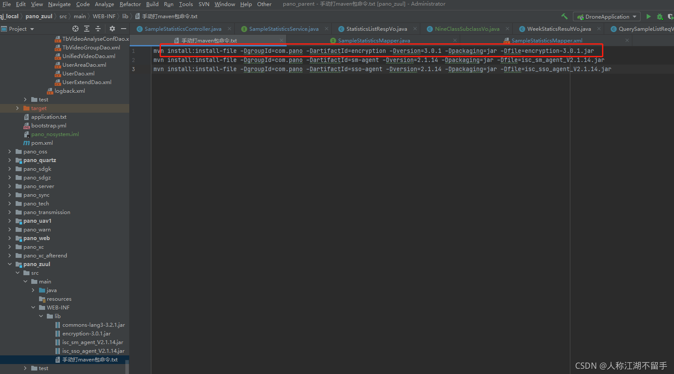The height and width of the screenshot is (374, 674).
Task: Select logback.xml in project tree
Action: coord(69,91)
